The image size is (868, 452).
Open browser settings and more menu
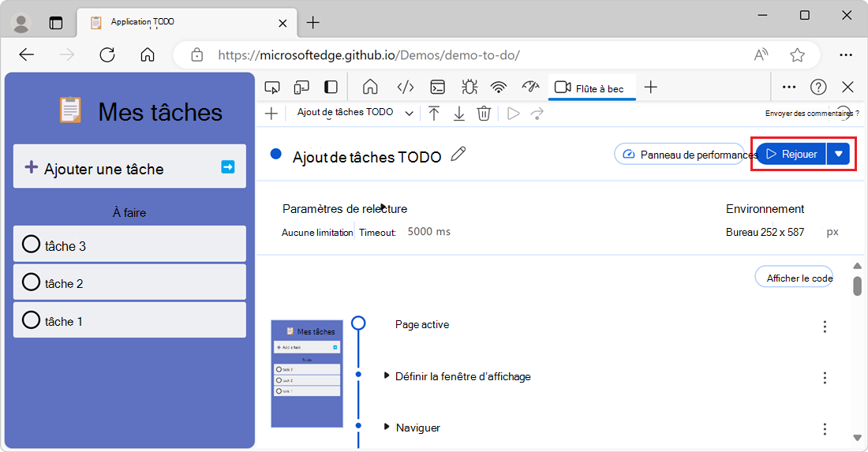click(x=845, y=54)
